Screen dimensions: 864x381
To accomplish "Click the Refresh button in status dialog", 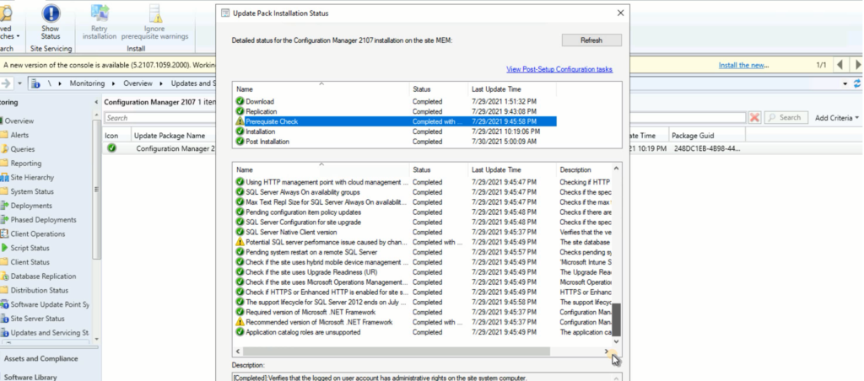I will pos(591,40).
